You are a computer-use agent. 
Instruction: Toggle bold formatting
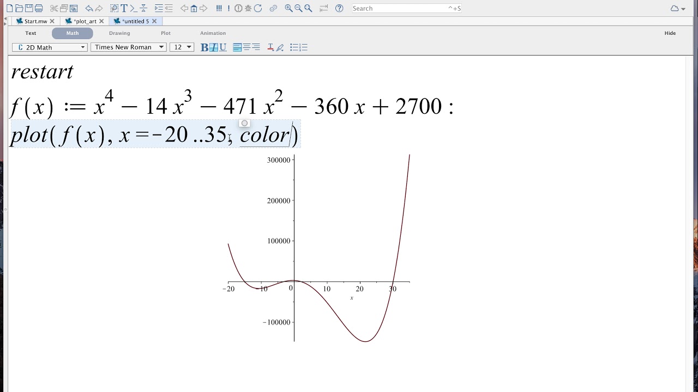click(x=204, y=47)
